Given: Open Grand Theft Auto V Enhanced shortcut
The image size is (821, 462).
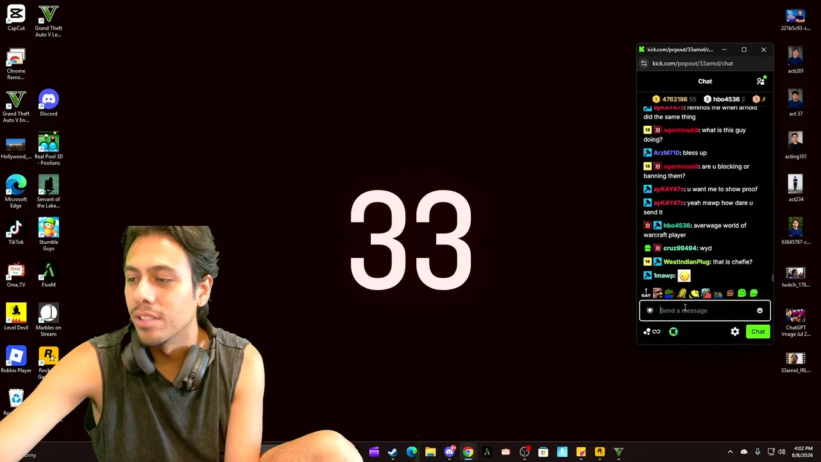Looking at the screenshot, I should [x=16, y=107].
